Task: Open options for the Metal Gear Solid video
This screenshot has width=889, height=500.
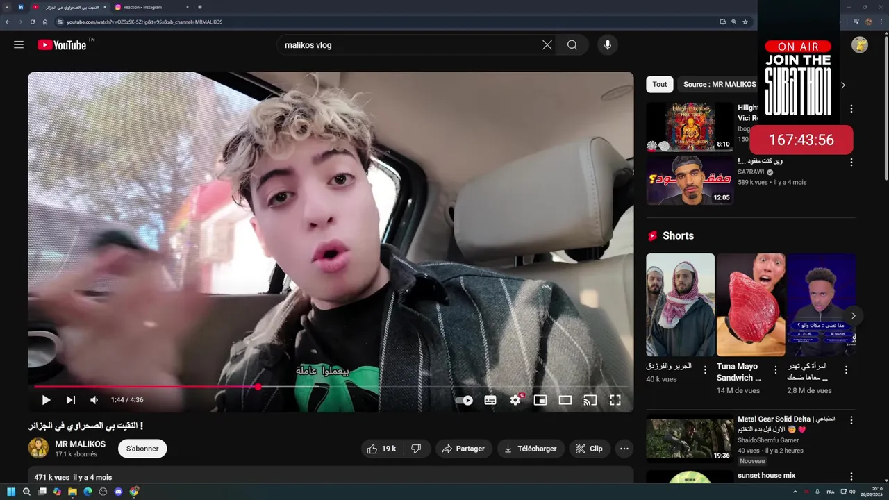Action: pyautogui.click(x=851, y=421)
